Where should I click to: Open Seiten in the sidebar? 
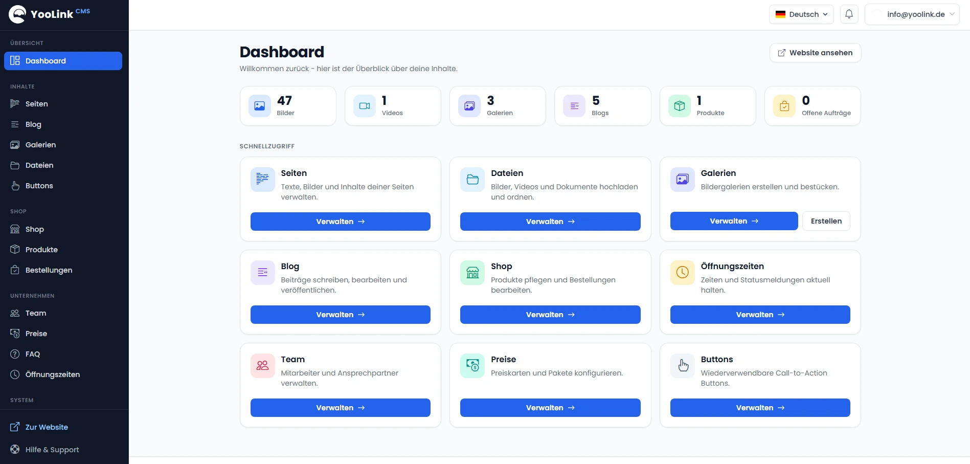(x=63, y=104)
